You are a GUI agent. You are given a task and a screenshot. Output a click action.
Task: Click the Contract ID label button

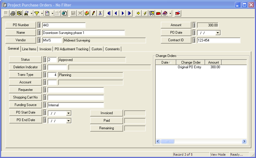pyautogui.click(x=176, y=40)
